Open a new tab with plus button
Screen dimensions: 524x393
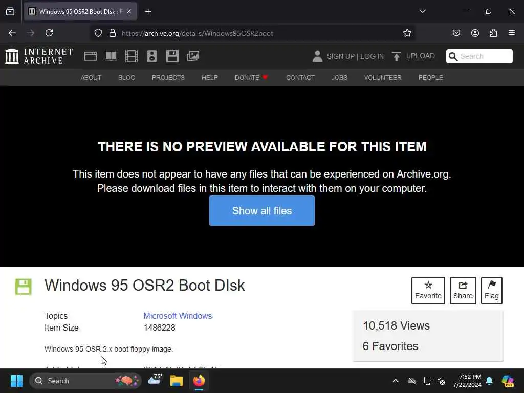click(x=148, y=12)
